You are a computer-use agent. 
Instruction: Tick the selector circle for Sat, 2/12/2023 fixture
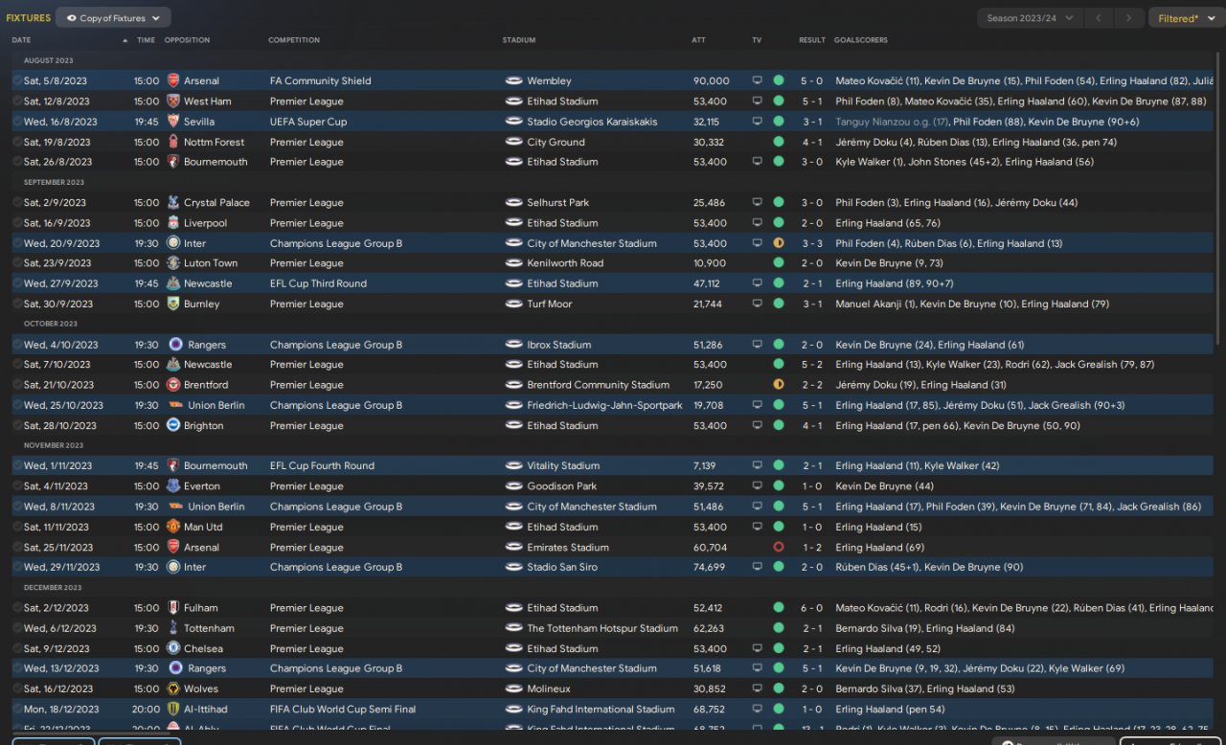(17, 608)
